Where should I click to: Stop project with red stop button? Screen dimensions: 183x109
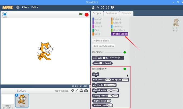86,15
